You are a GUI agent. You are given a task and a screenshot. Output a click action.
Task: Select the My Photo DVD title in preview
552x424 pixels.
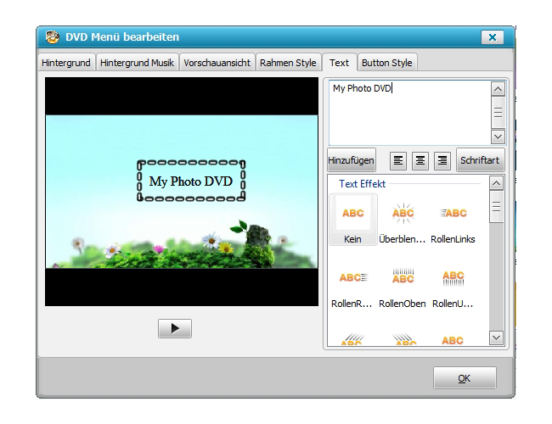[x=191, y=181]
